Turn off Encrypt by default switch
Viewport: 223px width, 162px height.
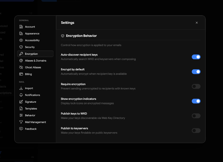pos(196,72)
